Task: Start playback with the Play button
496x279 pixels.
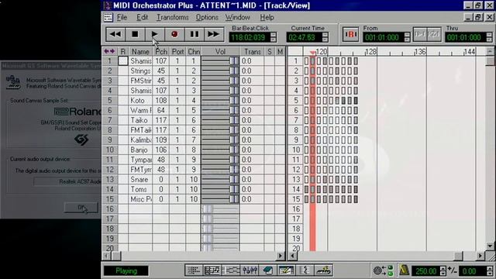Action: [155, 34]
